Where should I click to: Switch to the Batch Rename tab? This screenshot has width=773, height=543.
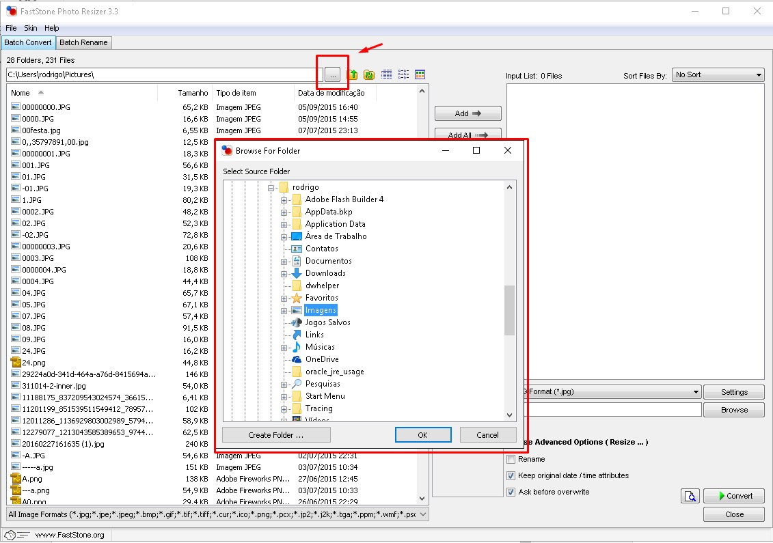[x=83, y=42]
